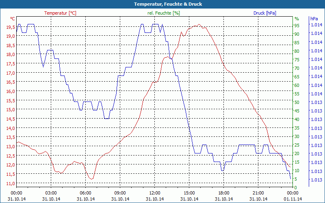Click the 12:00 time axis label

[x=155, y=193]
